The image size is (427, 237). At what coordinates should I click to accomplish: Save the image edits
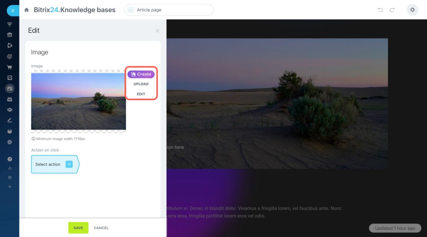pyautogui.click(x=78, y=228)
